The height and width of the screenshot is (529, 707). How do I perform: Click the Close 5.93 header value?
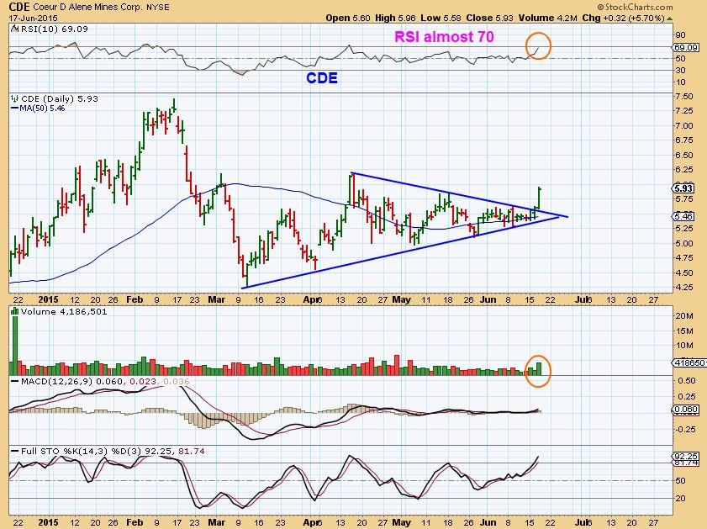[x=489, y=18]
